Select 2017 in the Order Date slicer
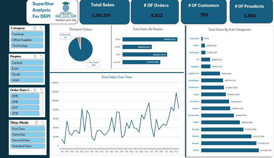This screenshot has width=274, height=158. (x=25, y=108)
